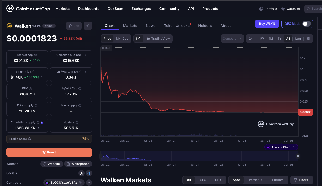The height and width of the screenshot is (186, 322).
Task: Click the Max. supply info icon
Action: (x=80, y=106)
